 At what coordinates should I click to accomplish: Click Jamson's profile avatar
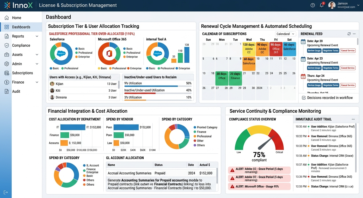click(332, 5)
